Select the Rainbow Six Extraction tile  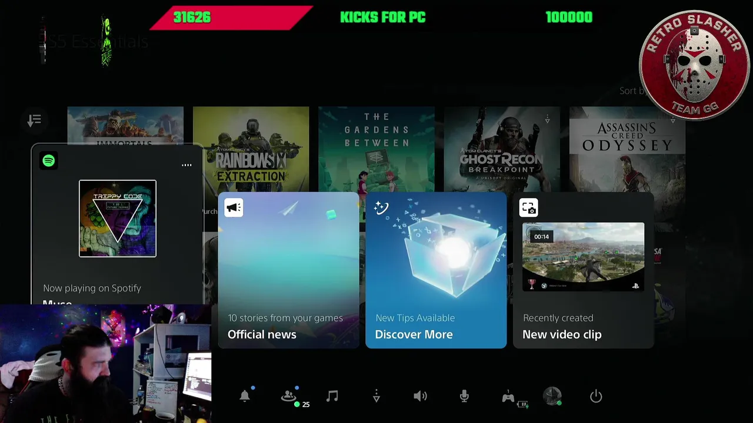[x=251, y=149]
